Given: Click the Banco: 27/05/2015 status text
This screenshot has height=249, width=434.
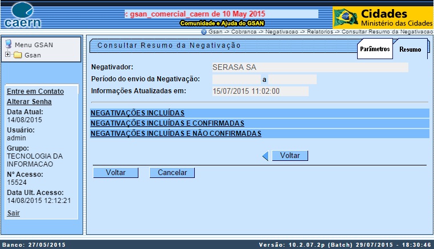Looking at the screenshot, I should [x=34, y=245].
